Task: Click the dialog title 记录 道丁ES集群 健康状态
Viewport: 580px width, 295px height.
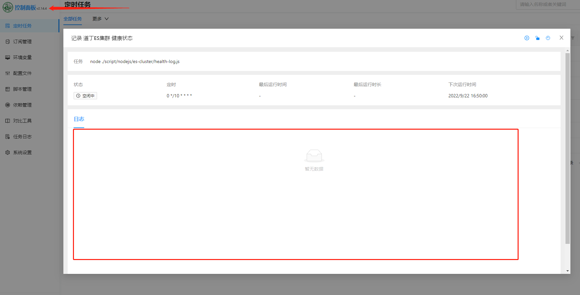Action: tap(102, 38)
